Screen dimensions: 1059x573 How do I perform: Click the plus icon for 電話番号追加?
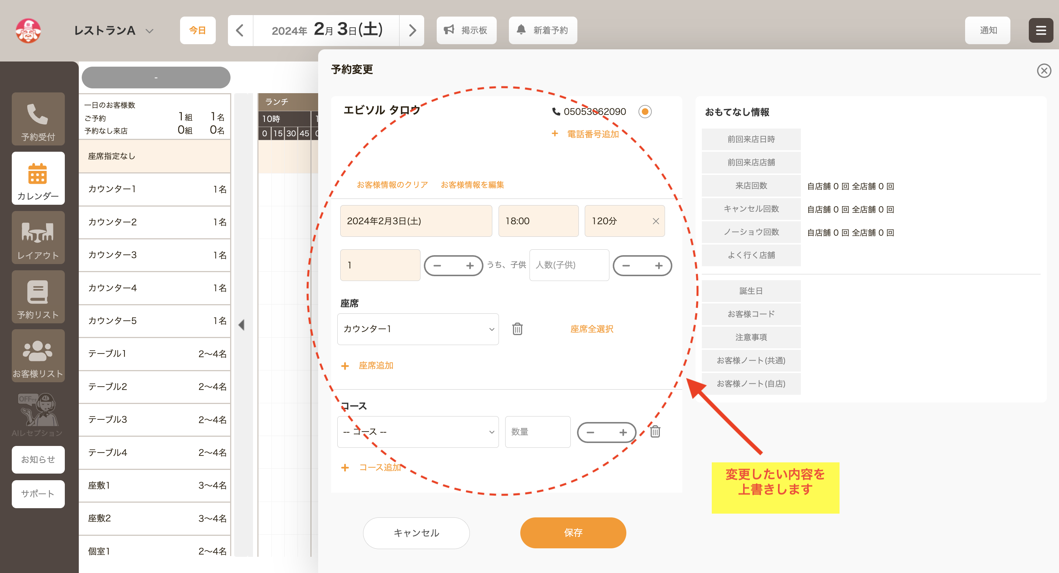(x=555, y=134)
